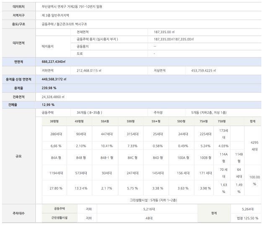This screenshot has height=226, width=264.
Task: Click the 59D형 column header
Action: click(181, 121)
